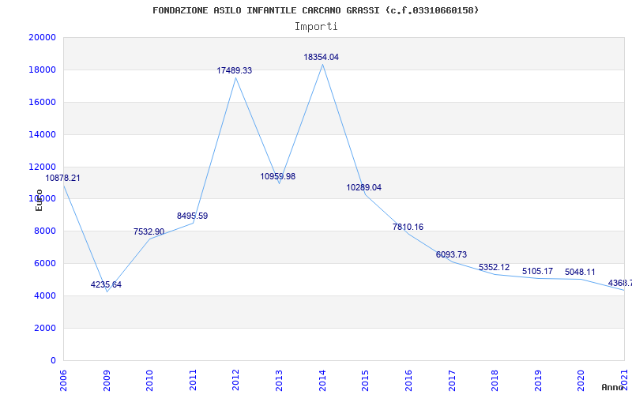
Task: Select data label 10959.98
Action: pyautogui.click(x=278, y=176)
